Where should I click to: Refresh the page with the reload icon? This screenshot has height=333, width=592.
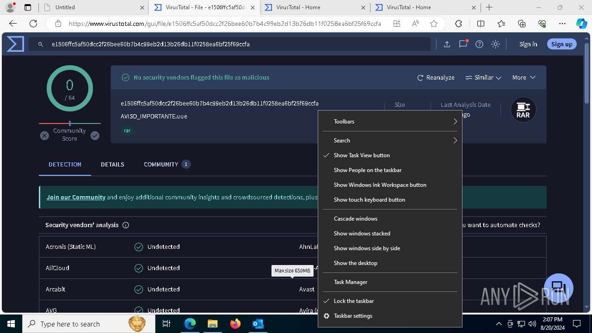[33, 24]
